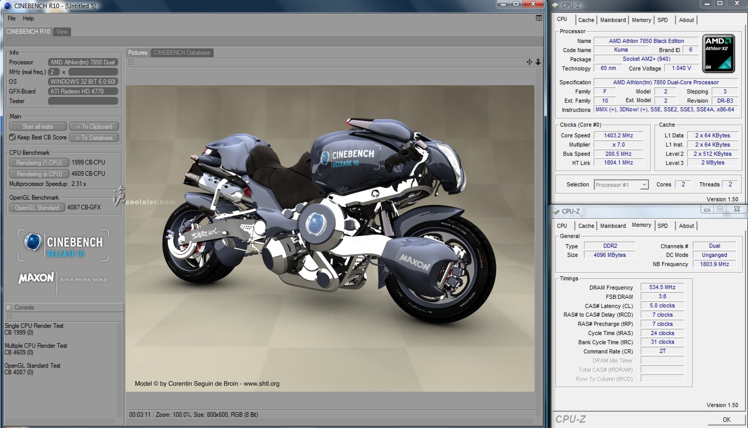Copy results with To Clipboard button
Image resolution: width=748 pixels, height=428 pixels.
[x=94, y=127]
